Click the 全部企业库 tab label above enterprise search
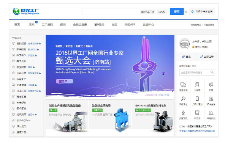The width and height of the screenshot is (228, 143). pos(184,66)
